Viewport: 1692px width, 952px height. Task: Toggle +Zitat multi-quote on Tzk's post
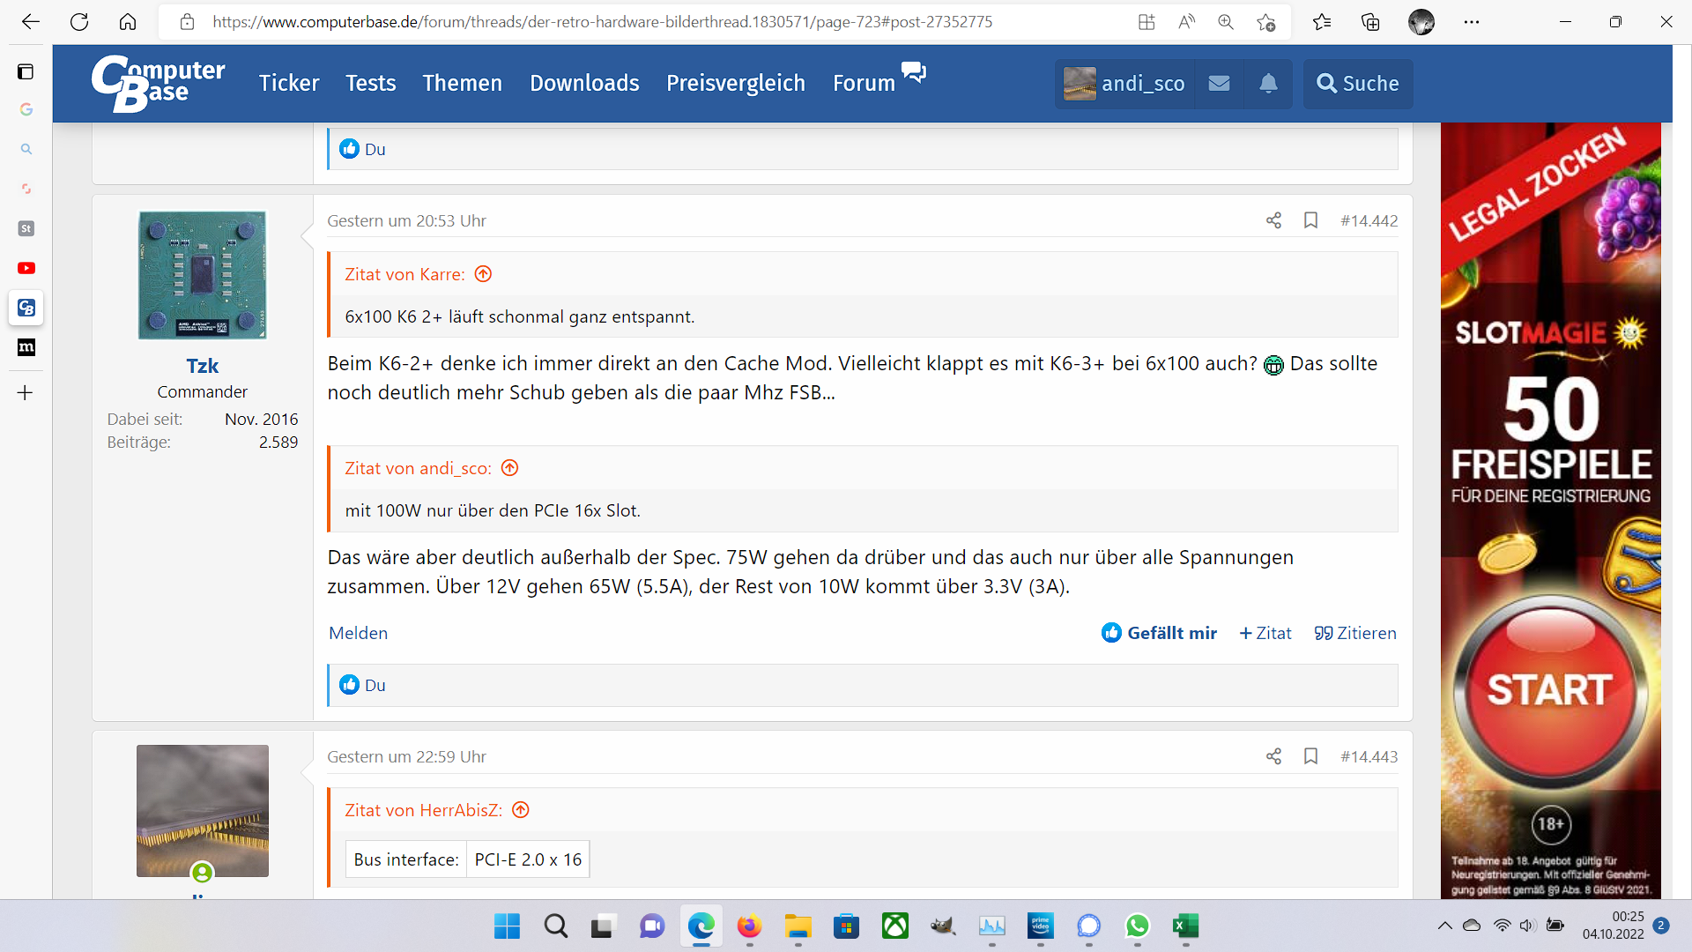1265,633
